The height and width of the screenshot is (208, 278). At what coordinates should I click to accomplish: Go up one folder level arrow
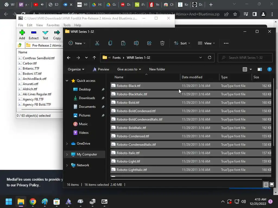point(94,58)
